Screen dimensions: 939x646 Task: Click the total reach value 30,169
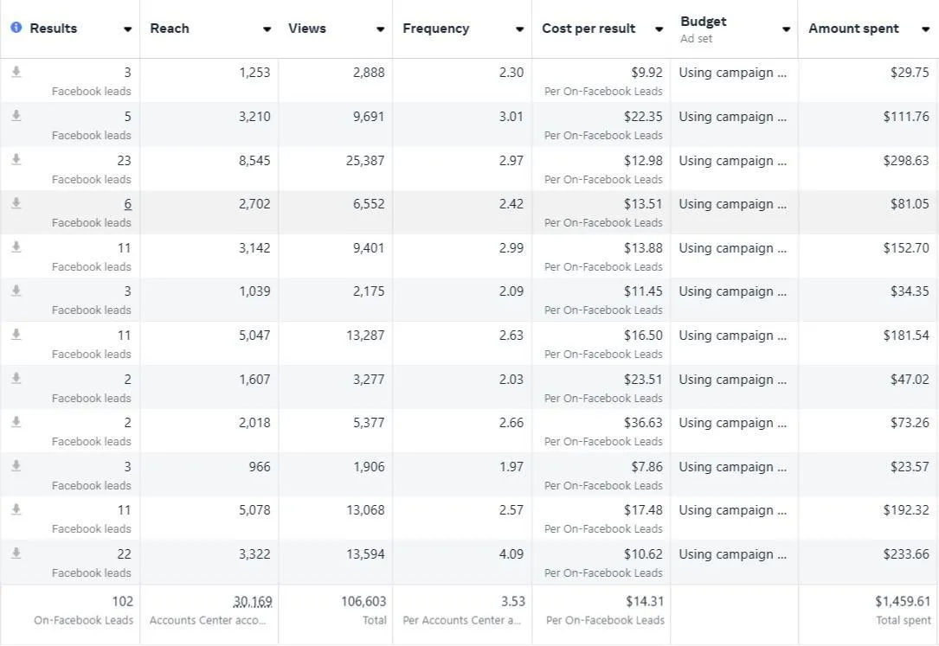[252, 602]
